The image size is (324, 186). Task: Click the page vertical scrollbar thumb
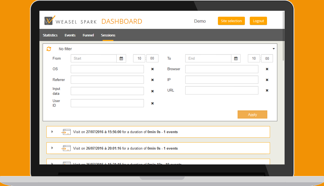pos(283,36)
